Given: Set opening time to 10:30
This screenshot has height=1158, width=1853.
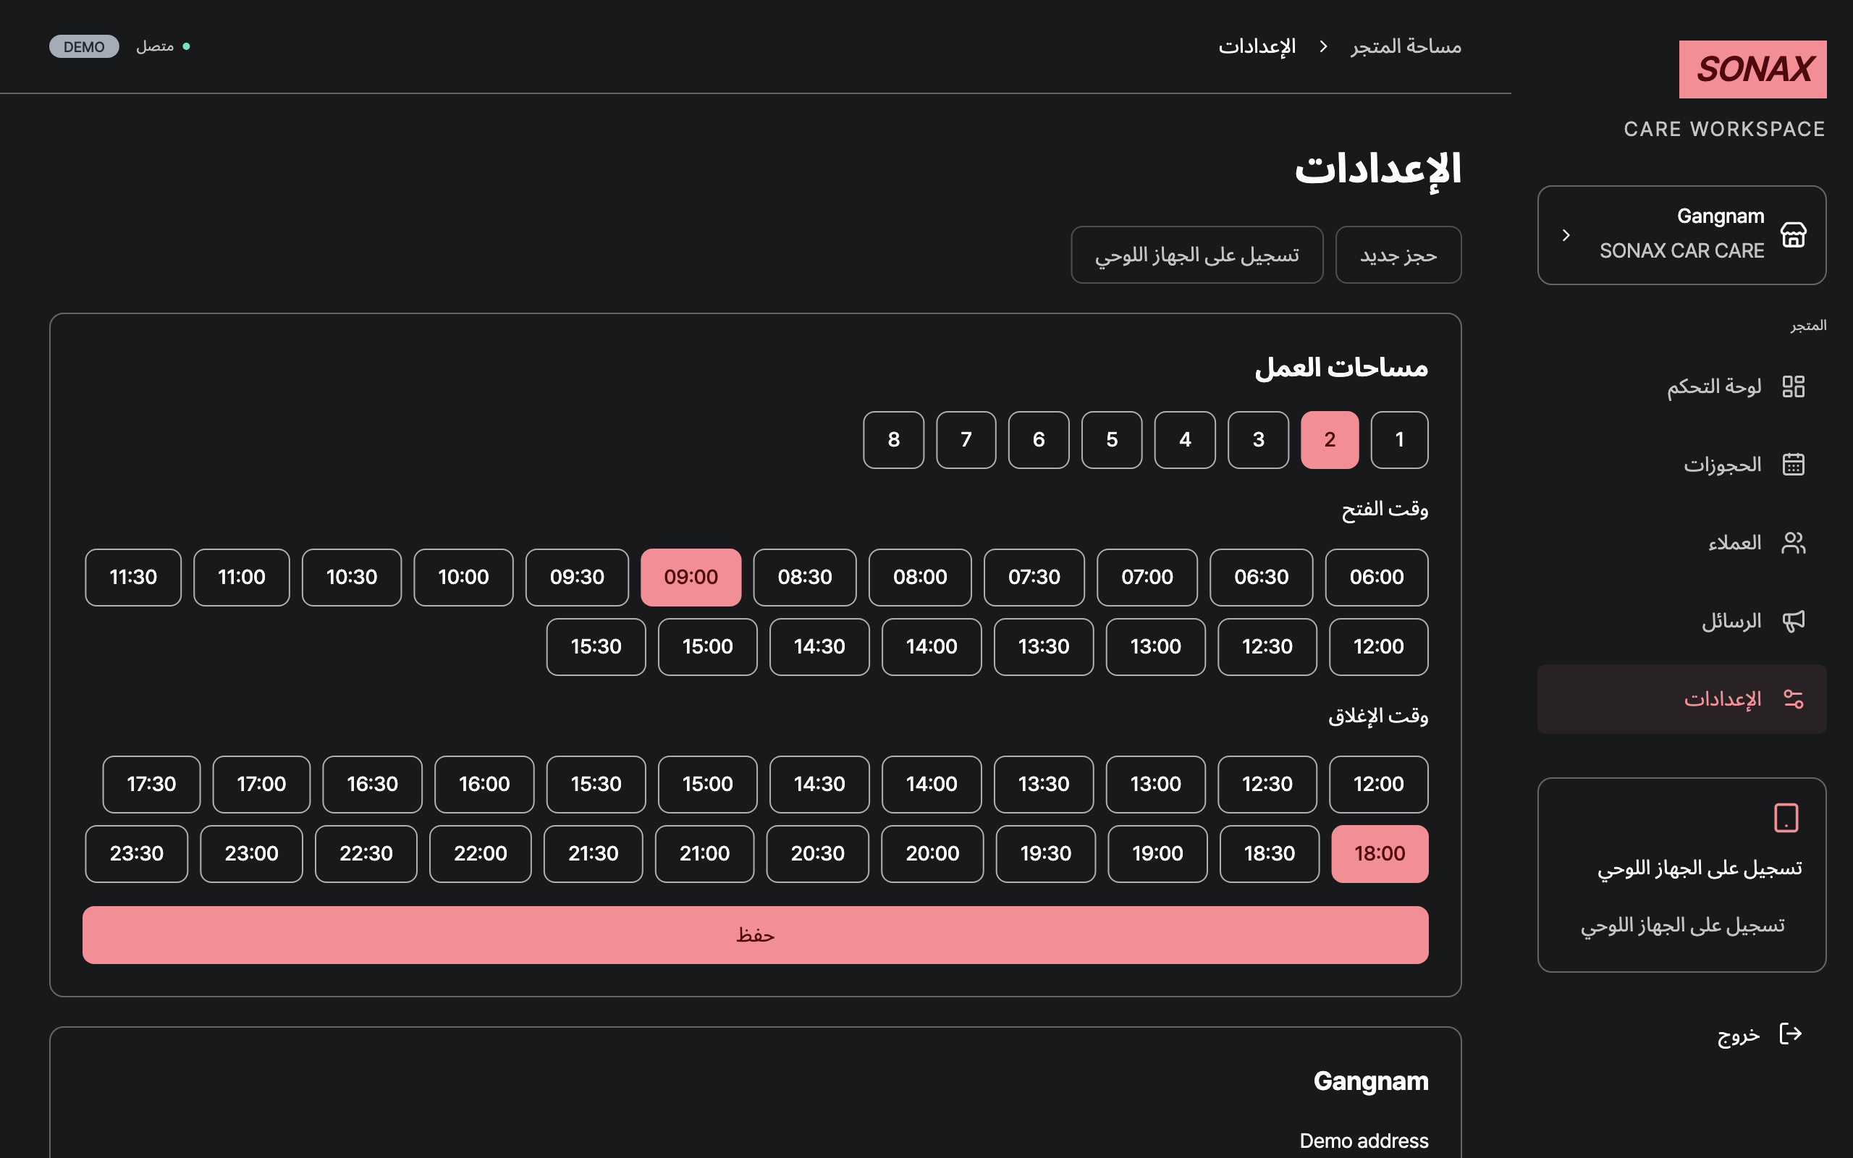Looking at the screenshot, I should 352,578.
